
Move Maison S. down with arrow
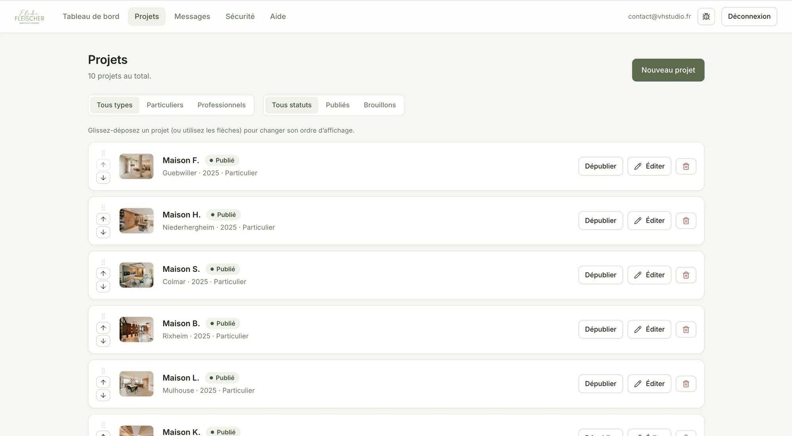tap(103, 287)
